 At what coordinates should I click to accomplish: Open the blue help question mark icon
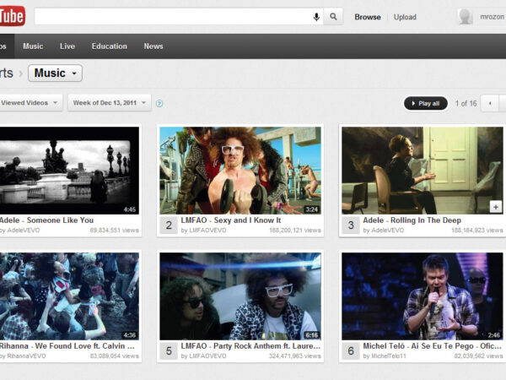point(159,104)
